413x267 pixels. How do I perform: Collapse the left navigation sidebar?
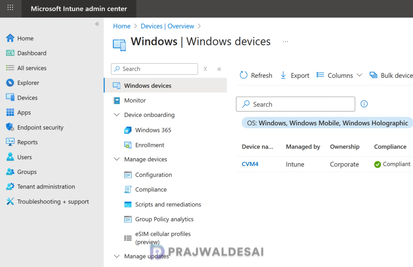pyautogui.click(x=97, y=24)
